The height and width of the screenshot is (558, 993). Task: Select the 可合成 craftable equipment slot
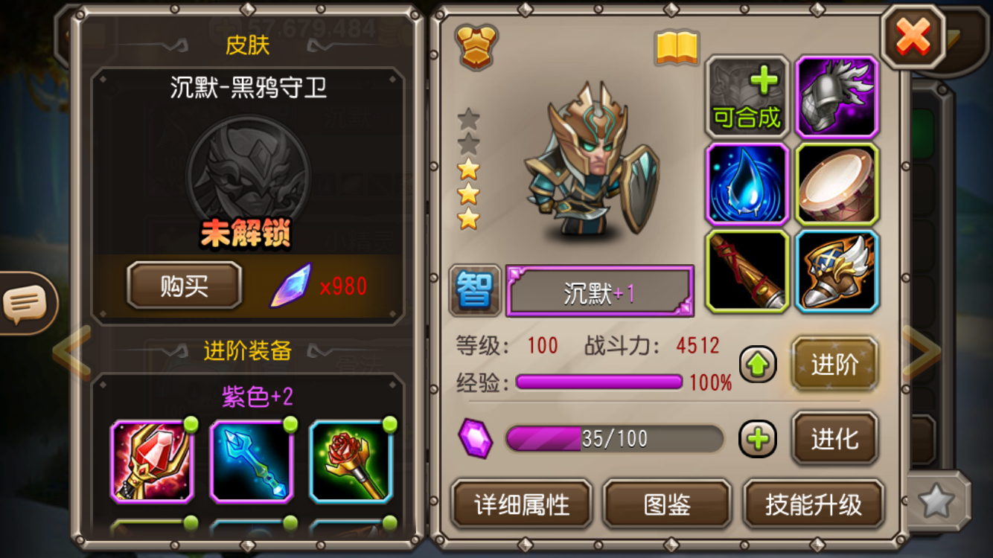[747, 96]
